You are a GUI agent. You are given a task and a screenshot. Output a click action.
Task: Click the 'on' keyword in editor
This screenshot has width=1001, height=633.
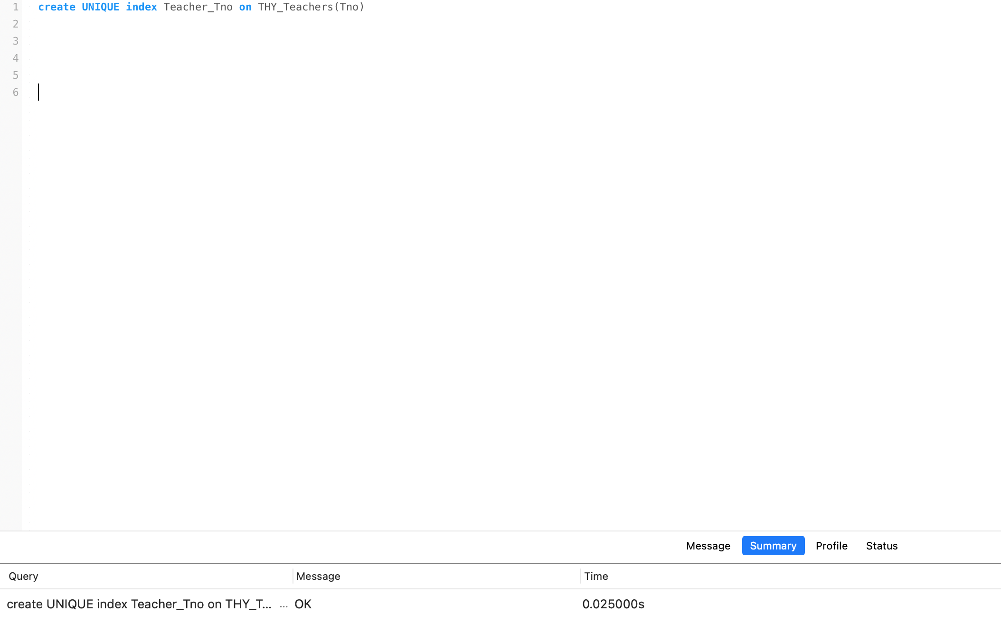click(x=245, y=7)
